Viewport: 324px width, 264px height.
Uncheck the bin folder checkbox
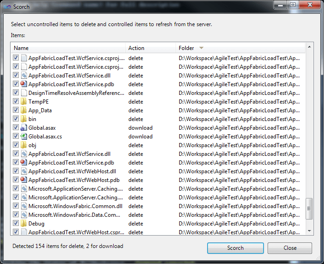pyautogui.click(x=16, y=119)
